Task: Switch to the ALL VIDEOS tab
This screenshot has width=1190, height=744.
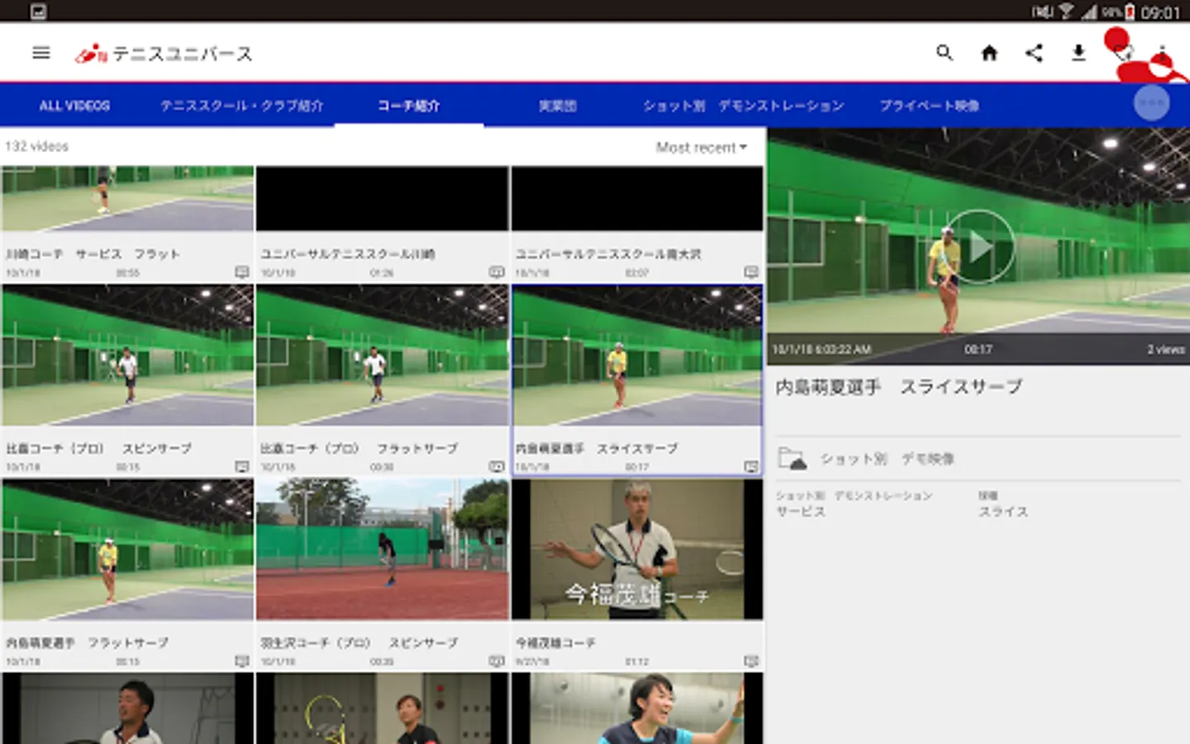Action: [74, 105]
